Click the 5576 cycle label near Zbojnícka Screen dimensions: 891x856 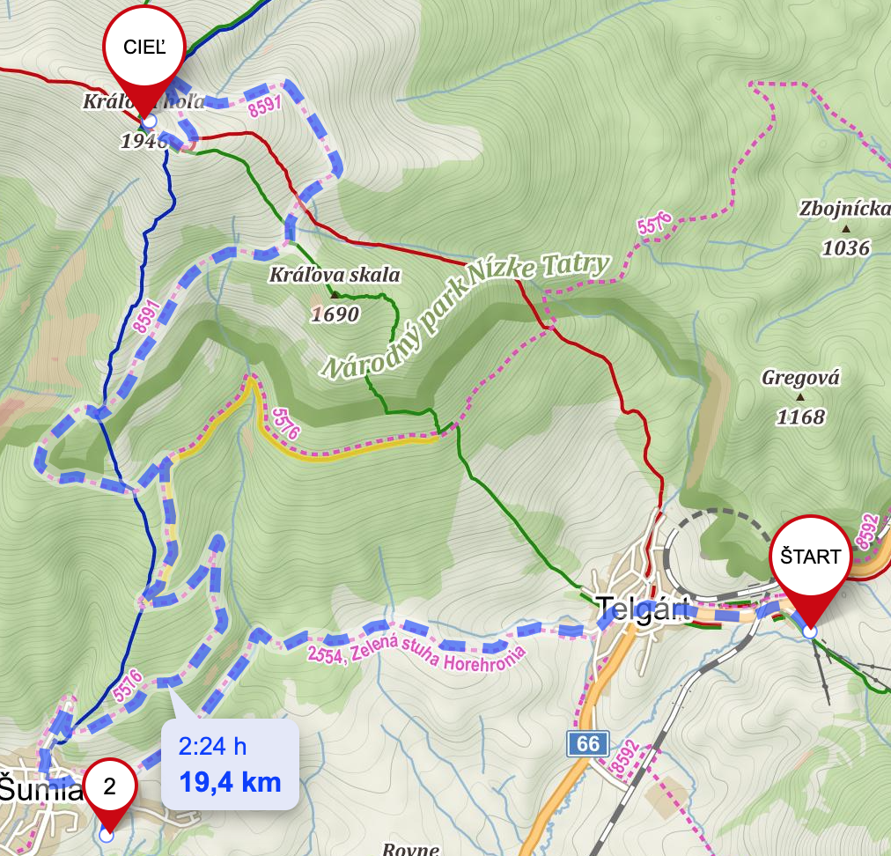click(654, 223)
